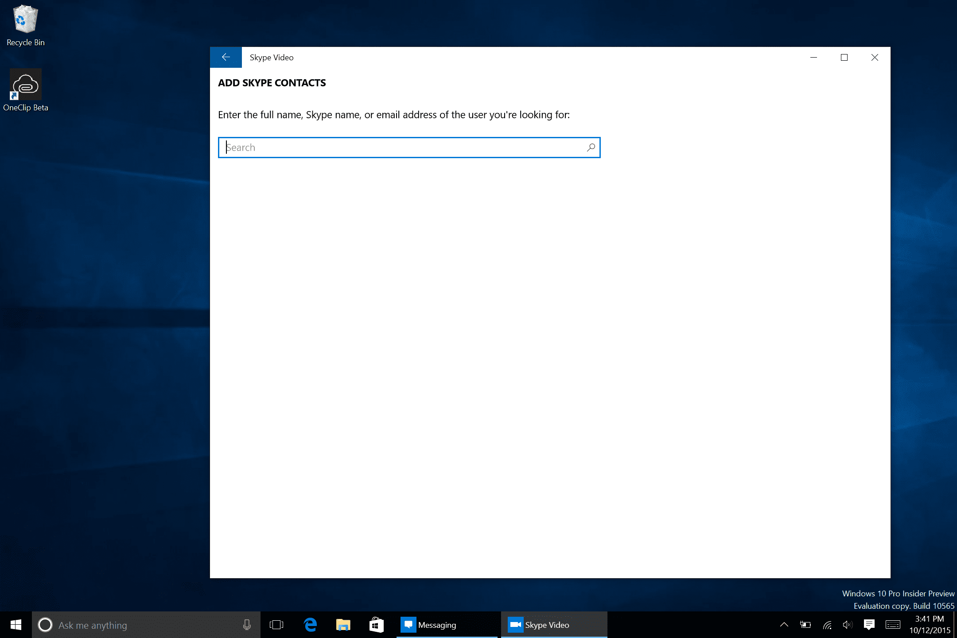Click the taskbar clock and date
Viewport: 957px width, 638px height.
[x=930, y=625]
